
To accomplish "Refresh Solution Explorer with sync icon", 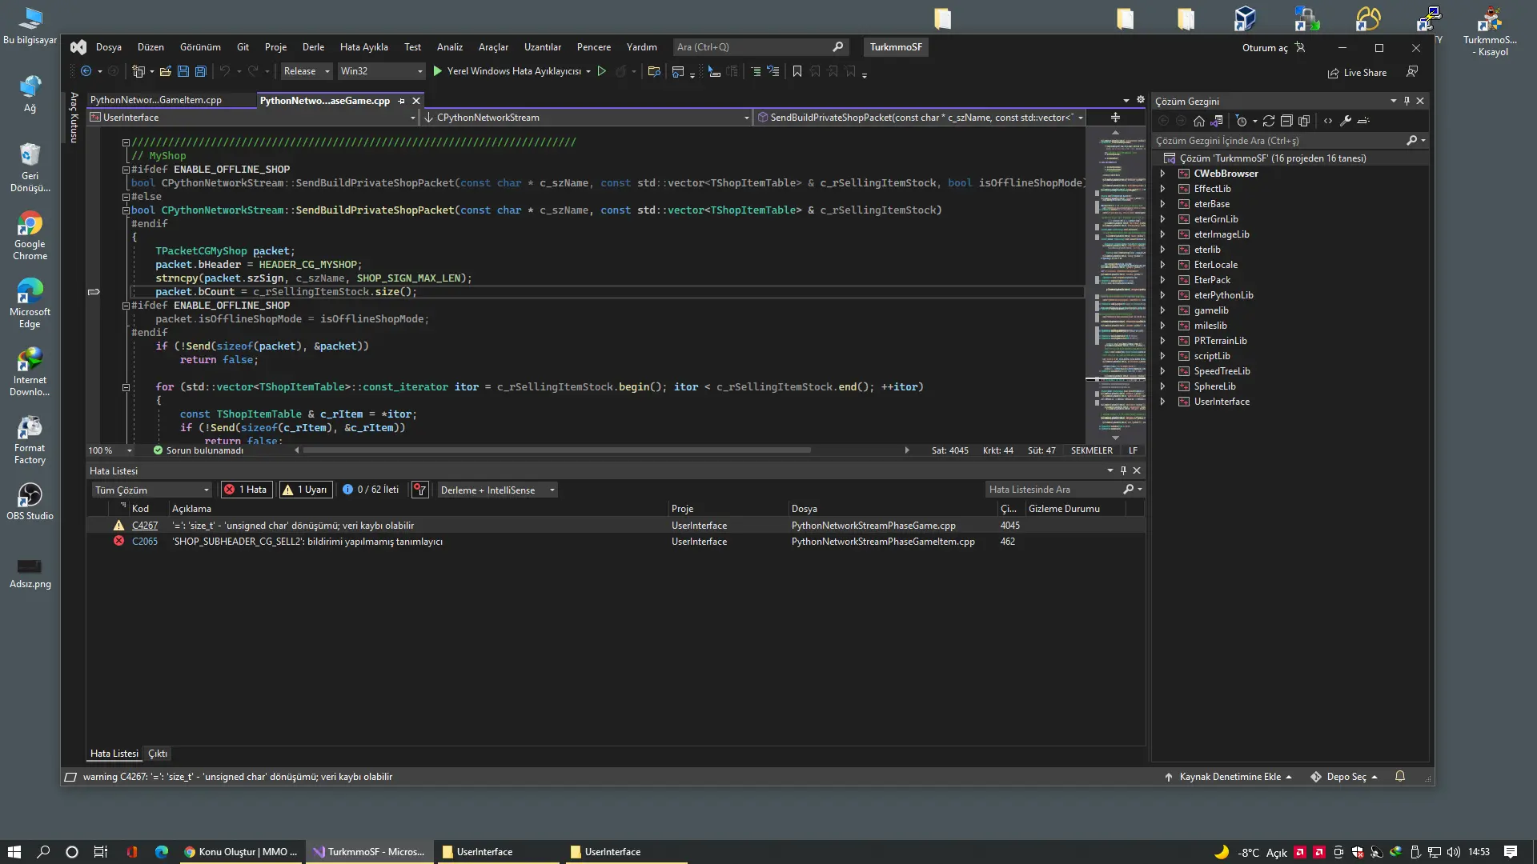I will point(1269,121).
